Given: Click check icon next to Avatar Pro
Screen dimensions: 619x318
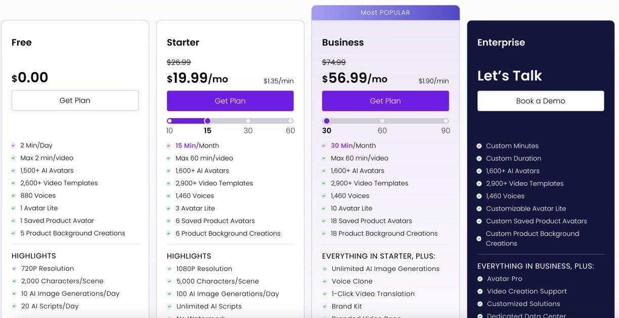Looking at the screenshot, I should 480,279.
